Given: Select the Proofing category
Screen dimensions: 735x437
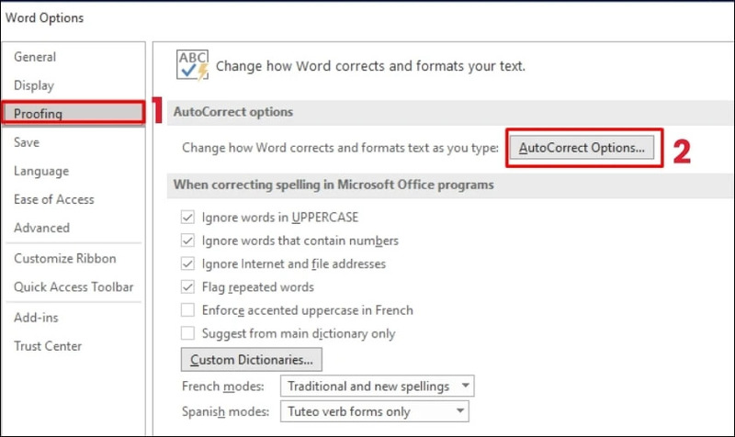Looking at the screenshot, I should click(73, 113).
